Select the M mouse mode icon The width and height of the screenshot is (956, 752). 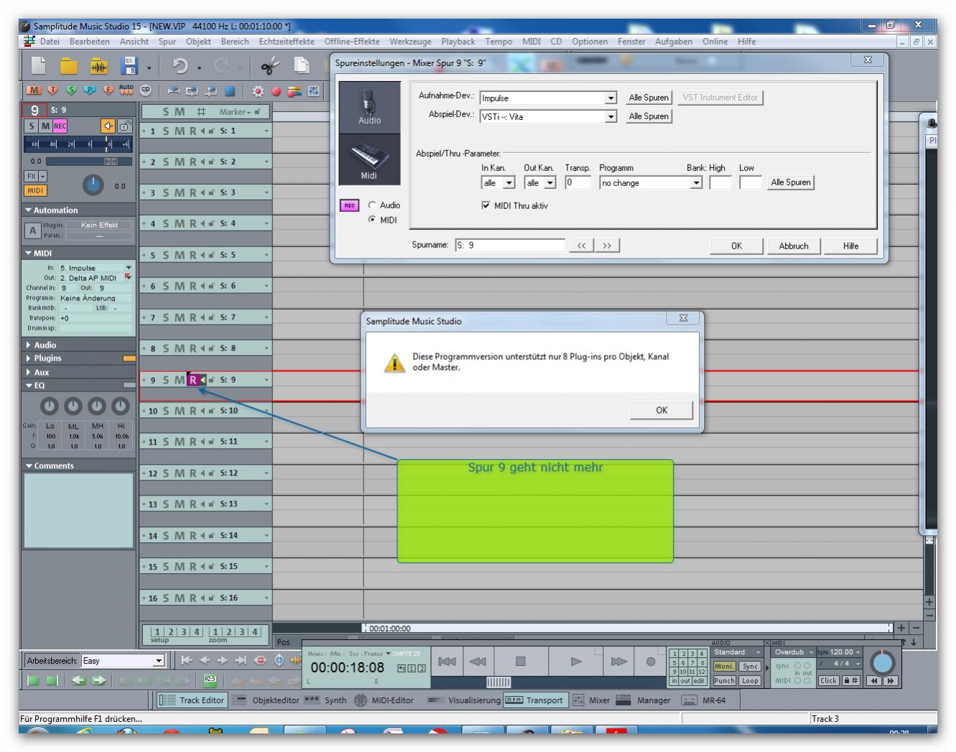(x=34, y=90)
